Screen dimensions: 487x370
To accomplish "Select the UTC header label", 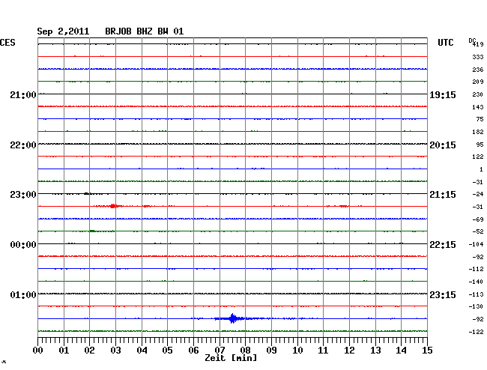I will point(445,43).
